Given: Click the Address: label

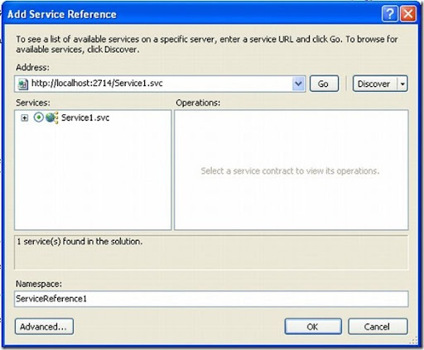Looking at the screenshot, I should [x=32, y=67].
